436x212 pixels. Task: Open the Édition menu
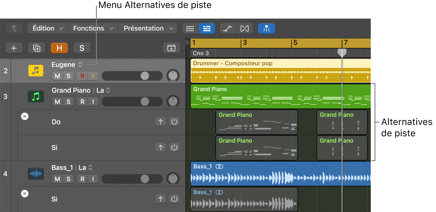(x=47, y=28)
